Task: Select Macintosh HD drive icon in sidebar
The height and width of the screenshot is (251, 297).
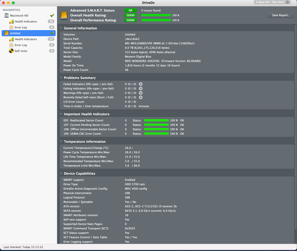Action: [6, 15]
